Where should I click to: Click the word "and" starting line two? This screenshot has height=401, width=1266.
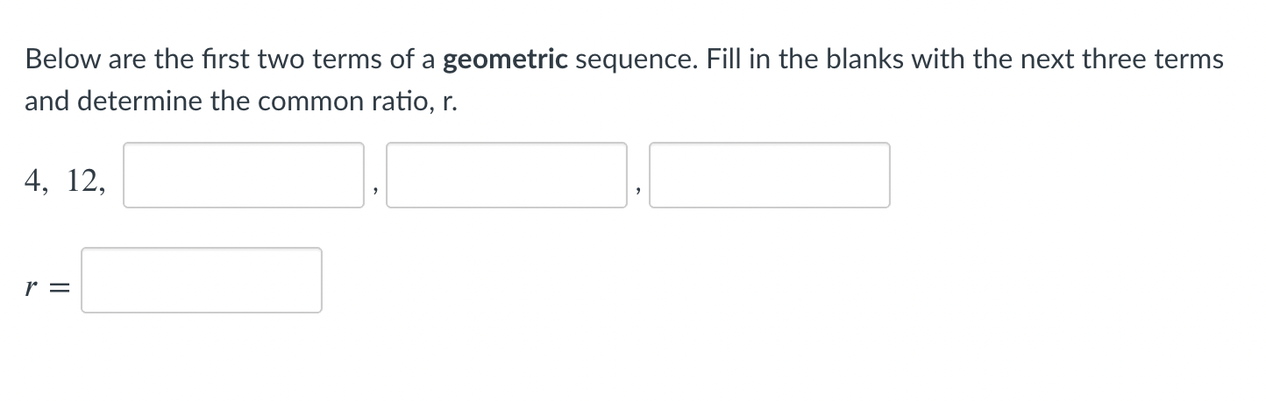46,102
